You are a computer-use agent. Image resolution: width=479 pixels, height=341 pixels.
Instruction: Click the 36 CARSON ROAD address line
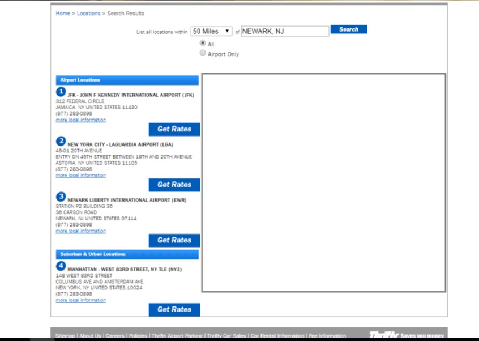point(76,212)
